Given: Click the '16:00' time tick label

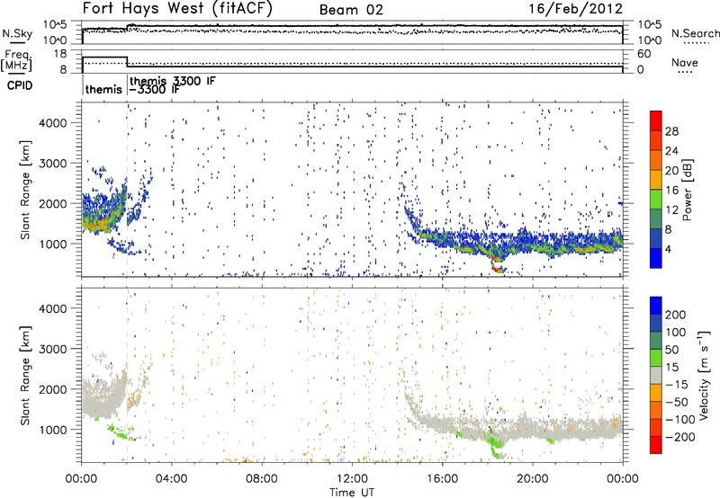Looking at the screenshot, I should tap(442, 479).
